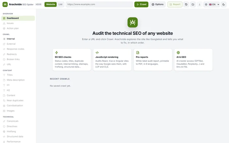
Task: Click the Cannibalisation target icon
Action: (4, 106)
